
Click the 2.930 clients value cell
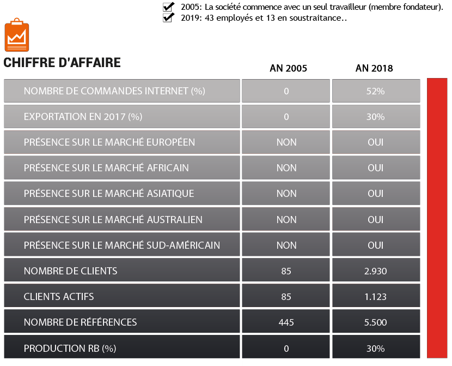click(376, 271)
